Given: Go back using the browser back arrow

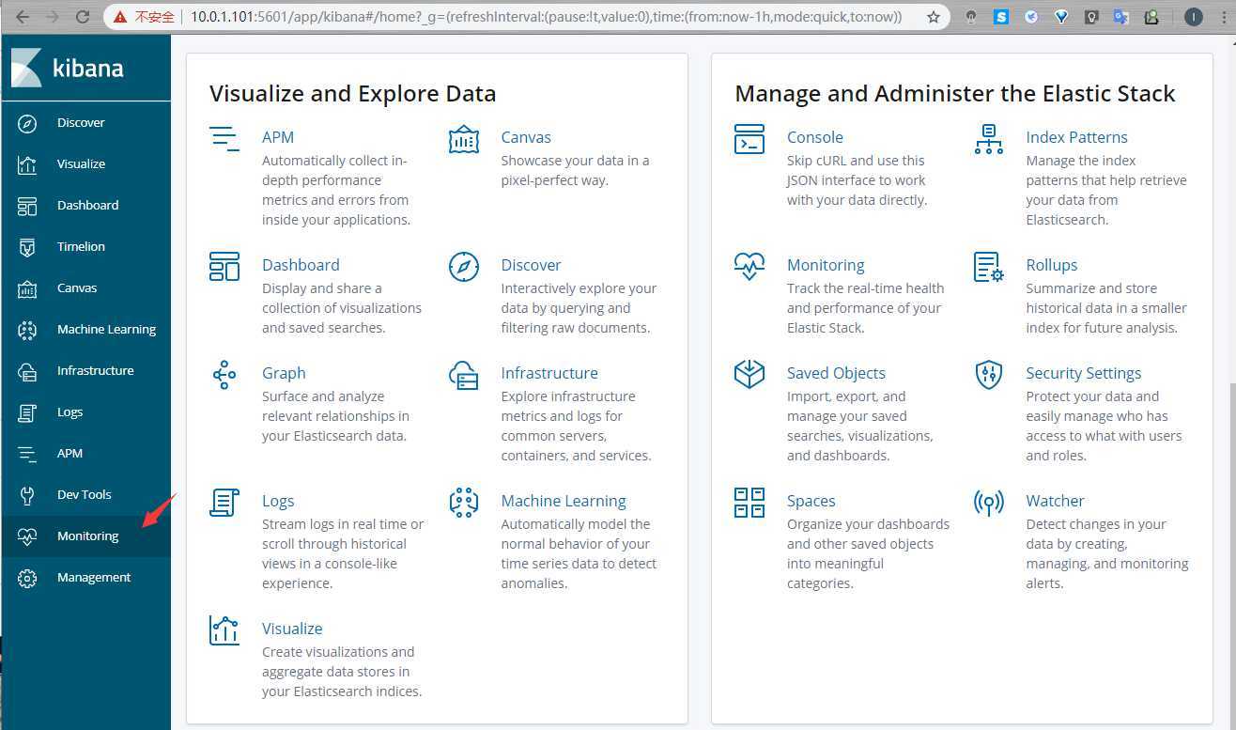Looking at the screenshot, I should 23,17.
